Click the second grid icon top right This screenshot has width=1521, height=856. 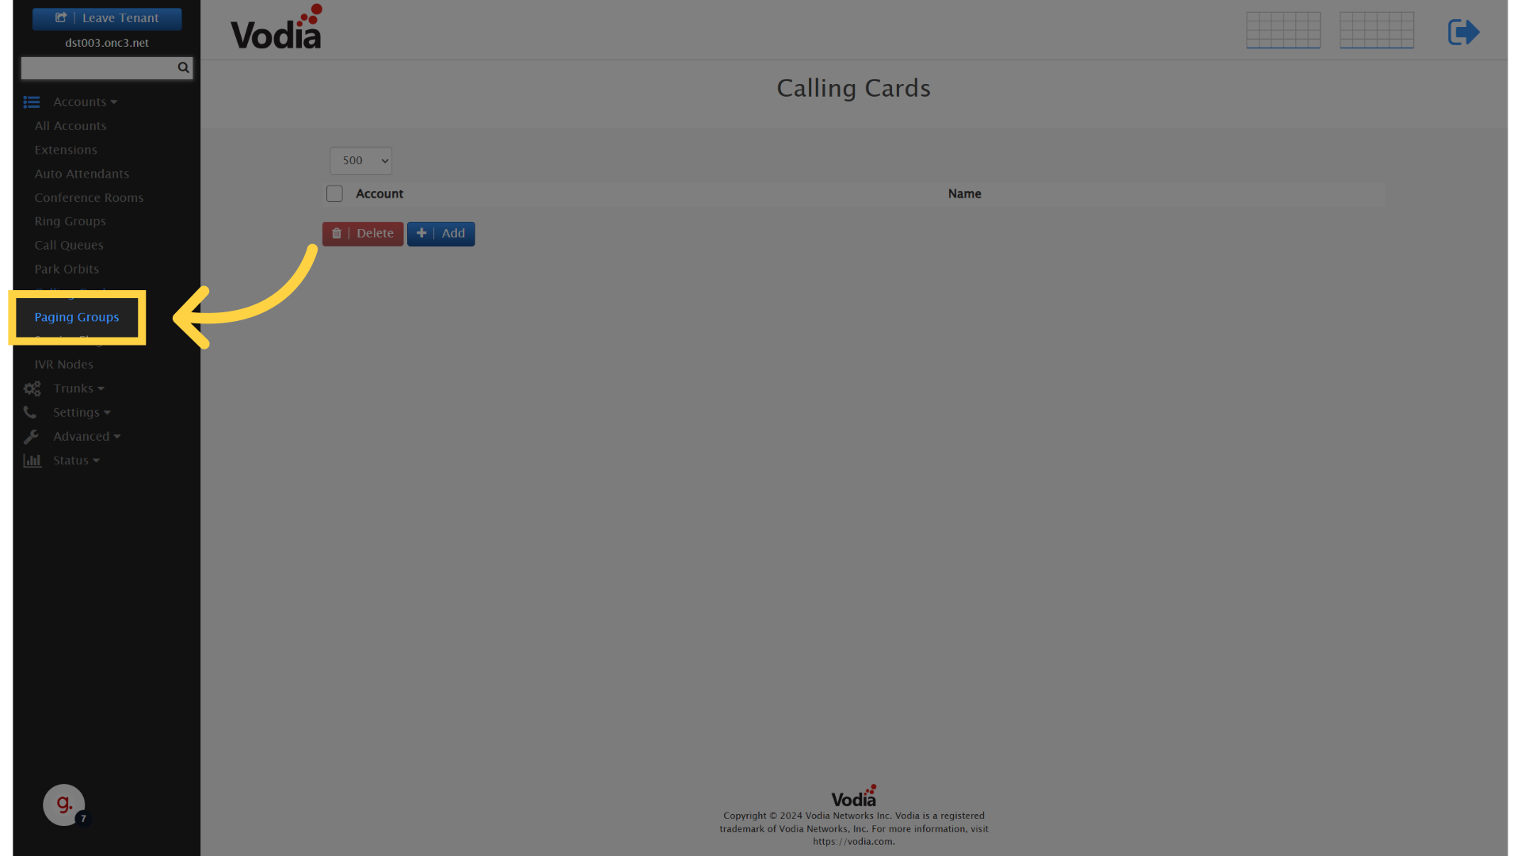coord(1377,29)
